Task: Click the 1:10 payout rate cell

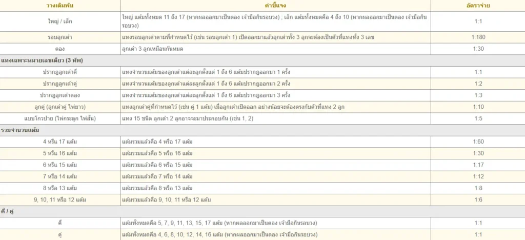Action: (478, 107)
